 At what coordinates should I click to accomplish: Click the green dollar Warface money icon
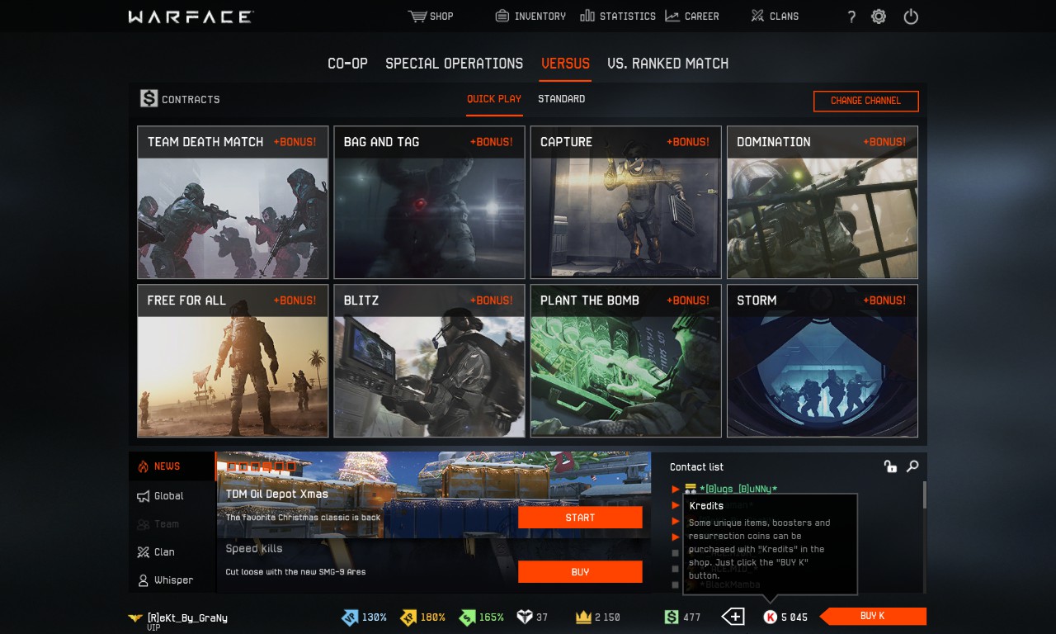[672, 617]
